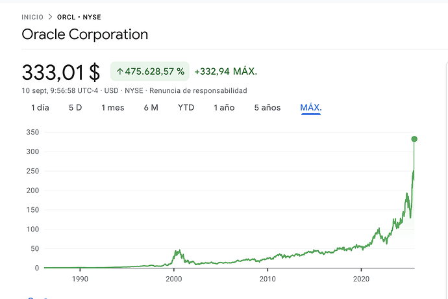This screenshot has width=448, height=299.
Task: Choose the 6 M range tab
Action: (x=151, y=108)
